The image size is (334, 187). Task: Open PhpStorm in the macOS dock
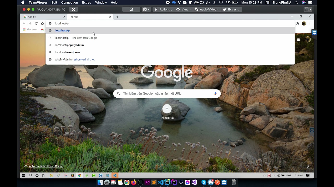pyautogui.click(x=174, y=182)
